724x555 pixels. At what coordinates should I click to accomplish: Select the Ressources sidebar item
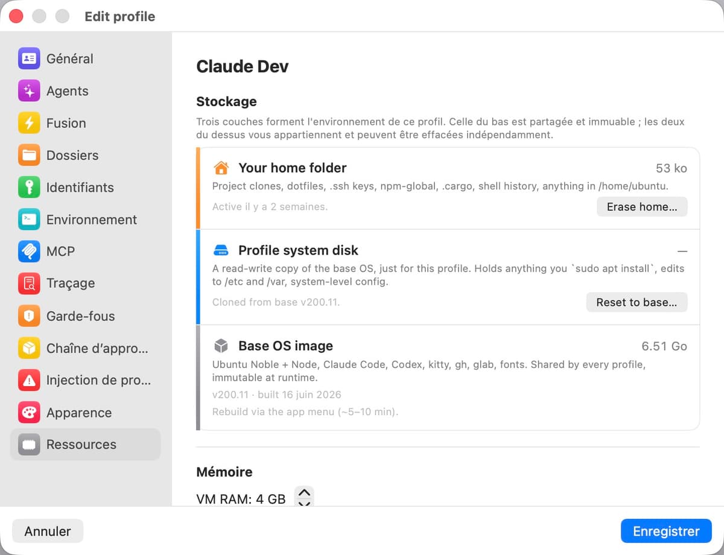pos(85,445)
